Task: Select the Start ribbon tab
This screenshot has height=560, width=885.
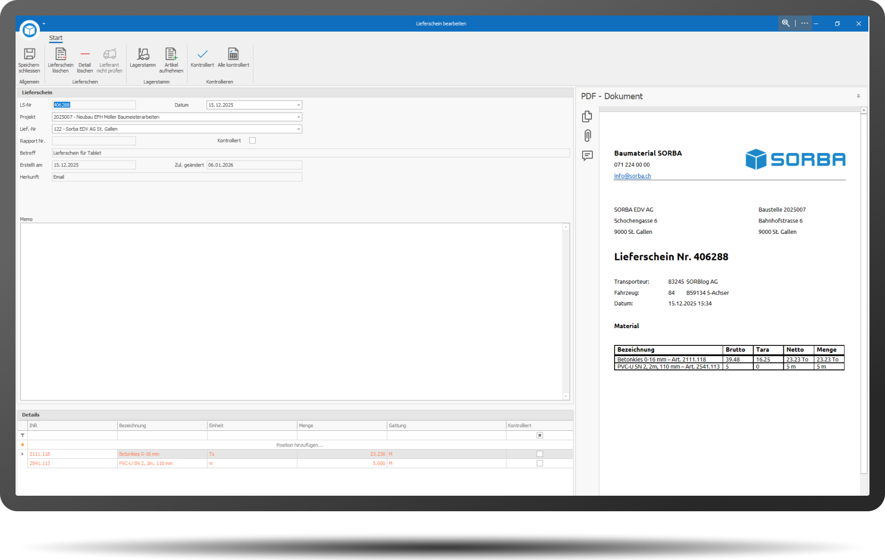Action: click(56, 38)
